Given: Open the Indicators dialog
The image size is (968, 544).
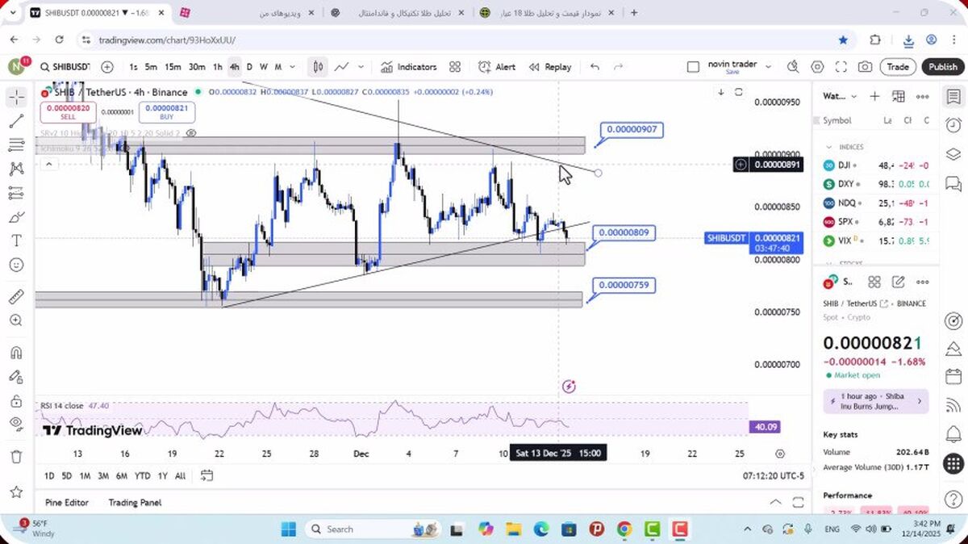Looking at the screenshot, I should [408, 67].
